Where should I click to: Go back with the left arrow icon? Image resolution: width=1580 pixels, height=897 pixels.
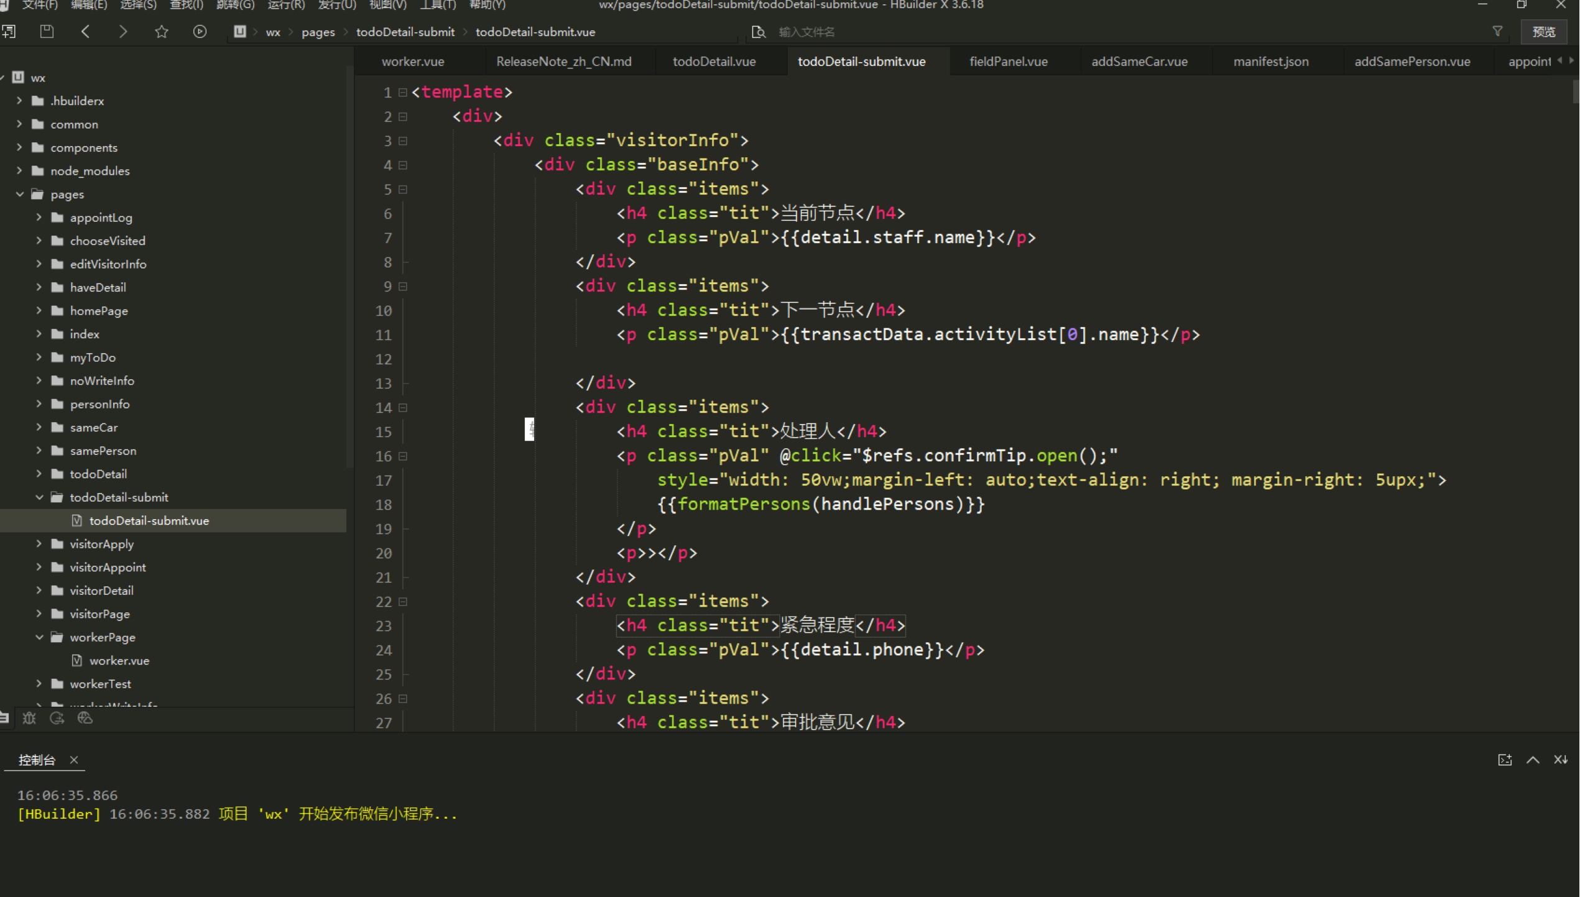pos(86,31)
